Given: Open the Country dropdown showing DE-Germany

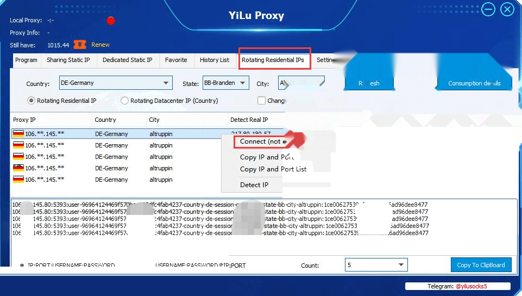Looking at the screenshot, I should tap(116, 83).
